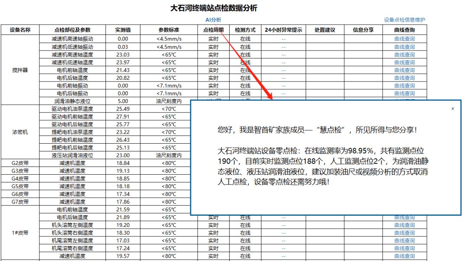The image size is (467, 261).
Task: Open 曲线查询 for 减速机高速轴振动 row
Action: [x=404, y=39]
